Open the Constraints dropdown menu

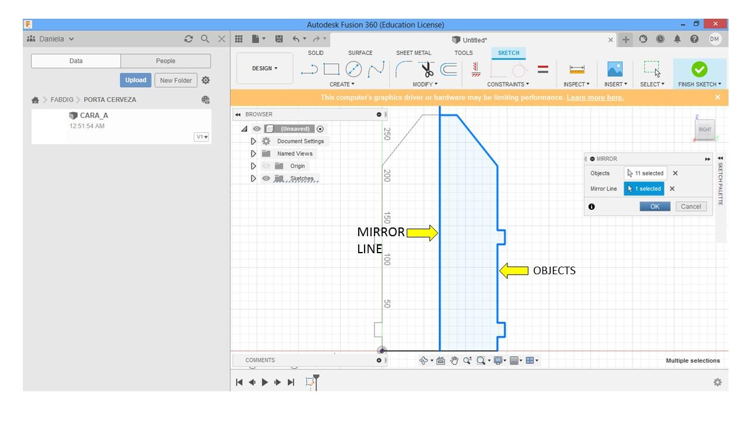[x=509, y=84]
